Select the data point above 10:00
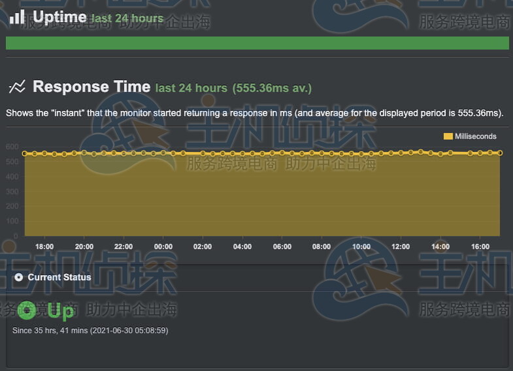The width and height of the screenshot is (513, 371). pos(361,154)
